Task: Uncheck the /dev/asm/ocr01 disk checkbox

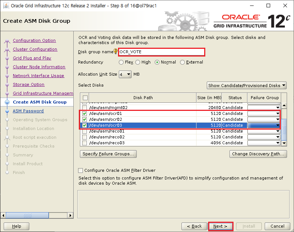Action: [x=85, y=113]
